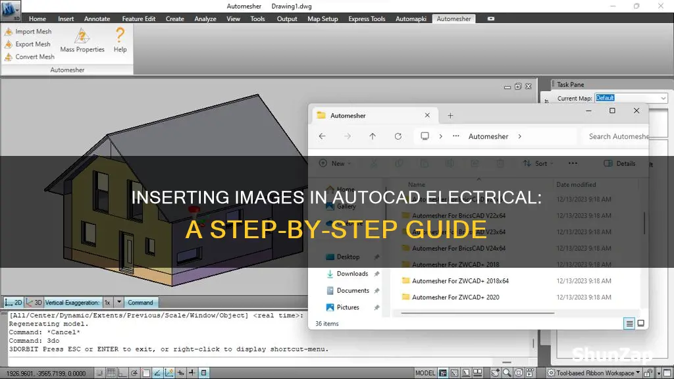Open the Automesher Help question mark
Screen dimensions: 674x379
pos(120,40)
